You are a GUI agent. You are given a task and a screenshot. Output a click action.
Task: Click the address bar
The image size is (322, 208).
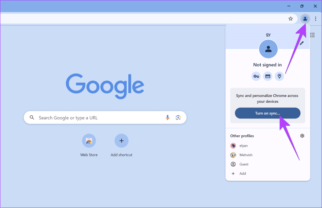pyautogui.click(x=148, y=19)
